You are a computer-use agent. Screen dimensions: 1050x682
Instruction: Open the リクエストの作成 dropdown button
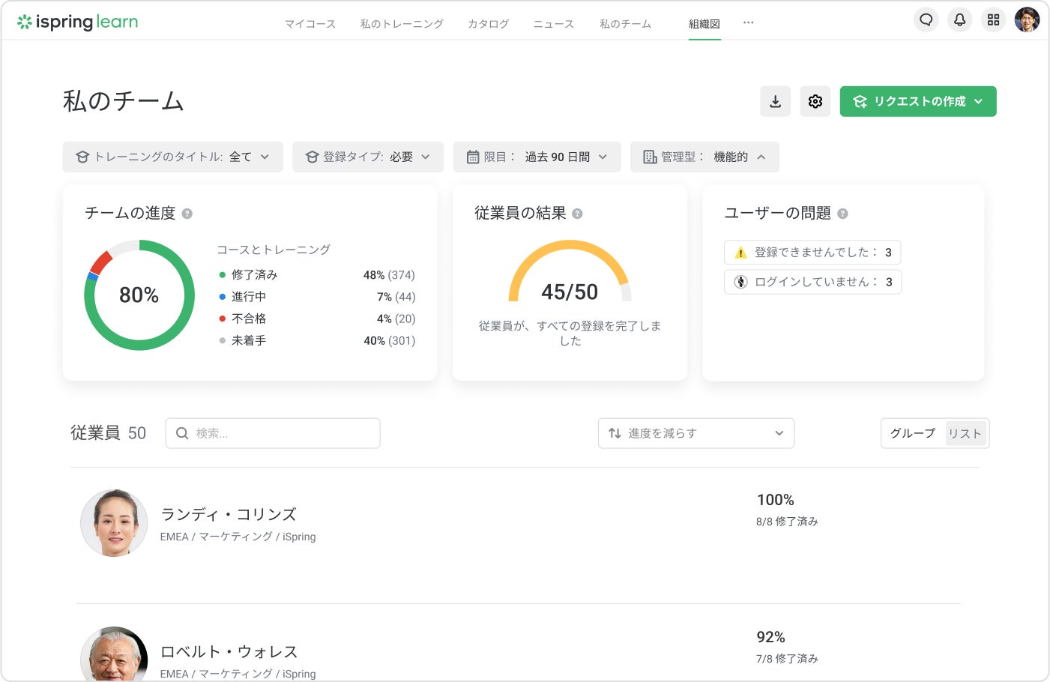click(x=918, y=101)
